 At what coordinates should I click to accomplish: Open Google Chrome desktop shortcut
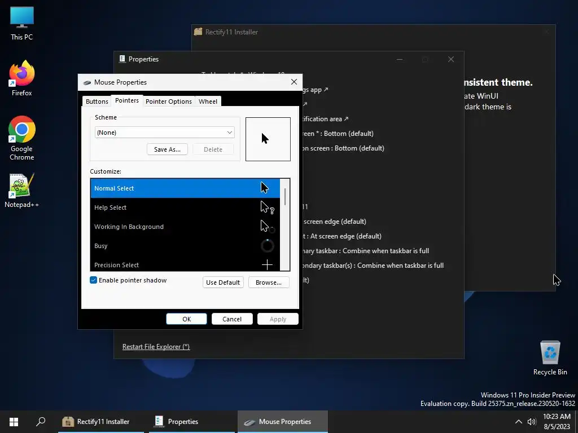[x=22, y=139]
